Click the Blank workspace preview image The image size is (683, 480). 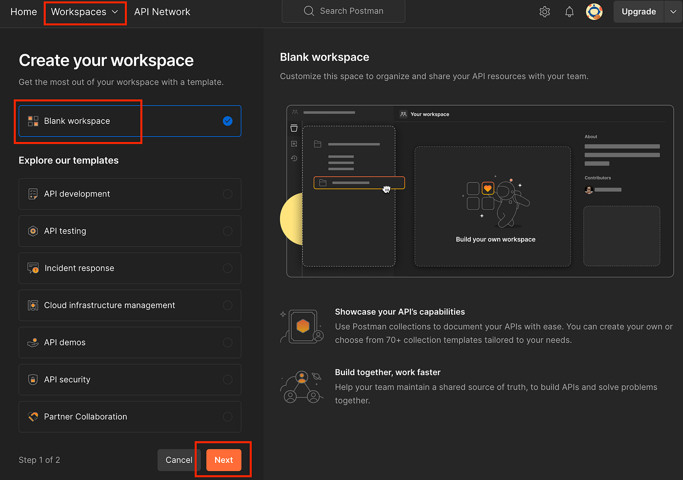click(480, 191)
